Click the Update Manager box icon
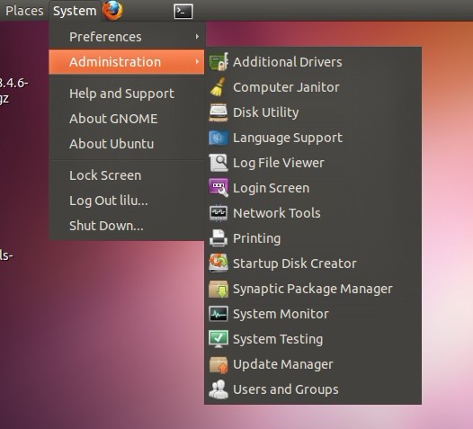Image resolution: width=473 pixels, height=429 pixels. coord(219,364)
